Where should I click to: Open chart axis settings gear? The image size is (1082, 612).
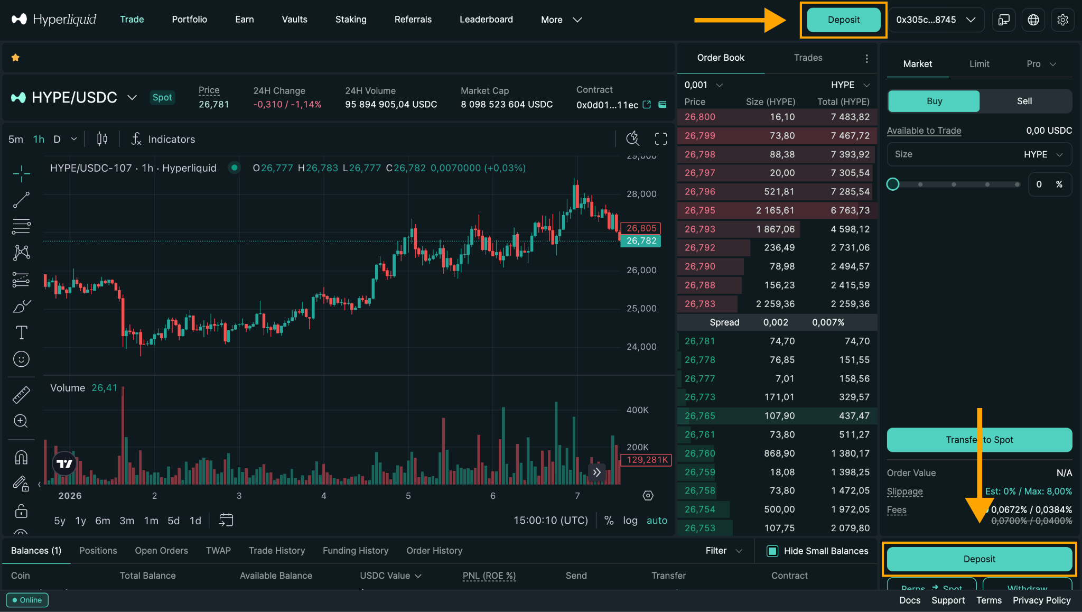coord(648,496)
